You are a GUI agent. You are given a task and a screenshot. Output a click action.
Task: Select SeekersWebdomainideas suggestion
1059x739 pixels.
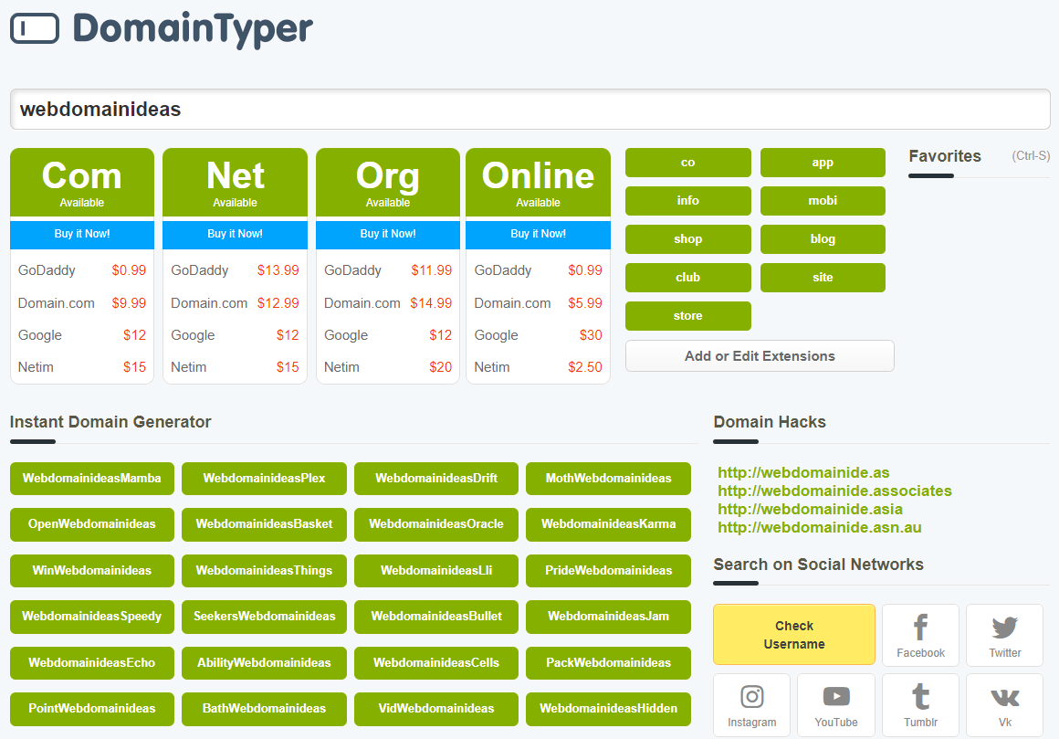(264, 617)
